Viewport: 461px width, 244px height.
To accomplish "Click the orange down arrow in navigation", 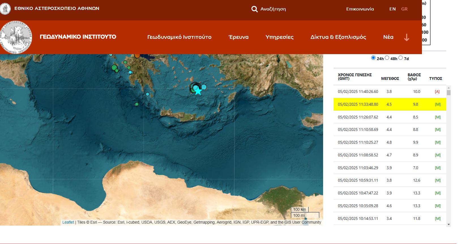I will pos(406,37).
